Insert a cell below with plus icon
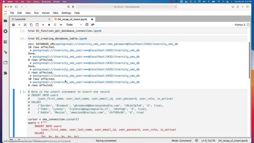The height and width of the screenshot is (143, 254). 19,25
